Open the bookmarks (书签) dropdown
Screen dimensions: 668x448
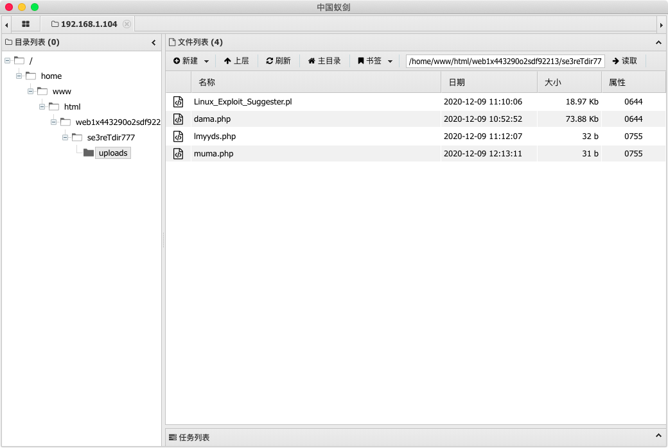click(375, 61)
